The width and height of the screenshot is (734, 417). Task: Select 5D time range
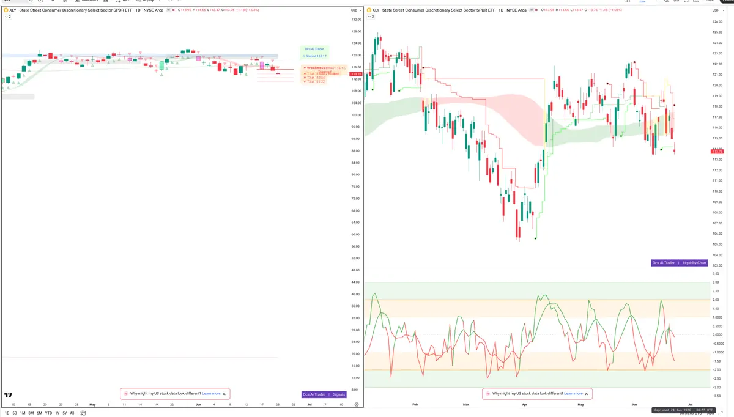[x=15, y=413]
